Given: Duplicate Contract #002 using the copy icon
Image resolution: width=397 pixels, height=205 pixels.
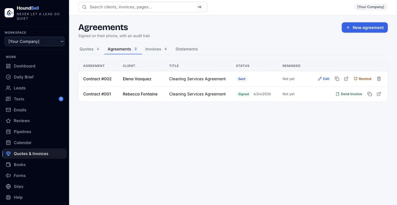Looking at the screenshot, I should [x=337, y=79].
